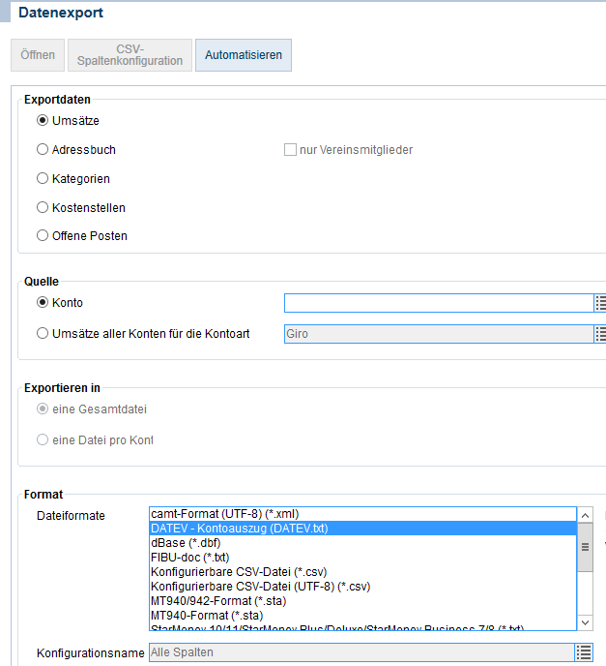Select Kostenstellen radio button
Viewport: 606px width, 666px height.
coord(43,207)
